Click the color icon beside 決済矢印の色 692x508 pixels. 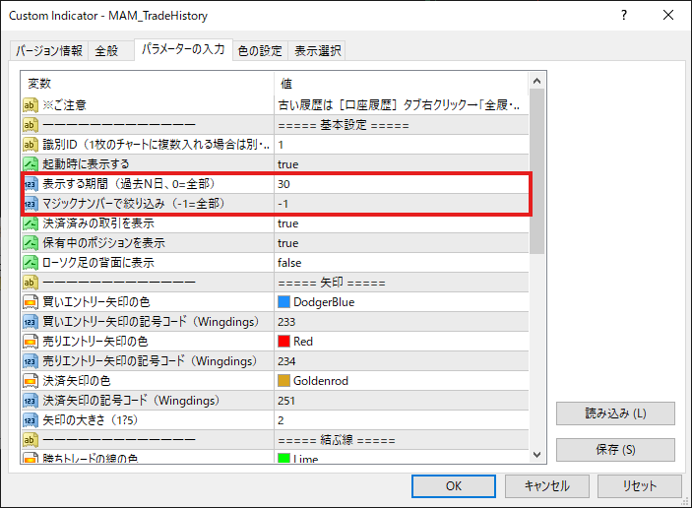(x=30, y=380)
